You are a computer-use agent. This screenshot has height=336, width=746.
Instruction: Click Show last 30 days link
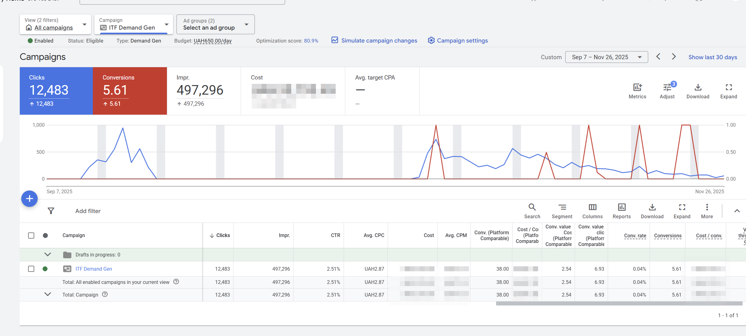[712, 57]
